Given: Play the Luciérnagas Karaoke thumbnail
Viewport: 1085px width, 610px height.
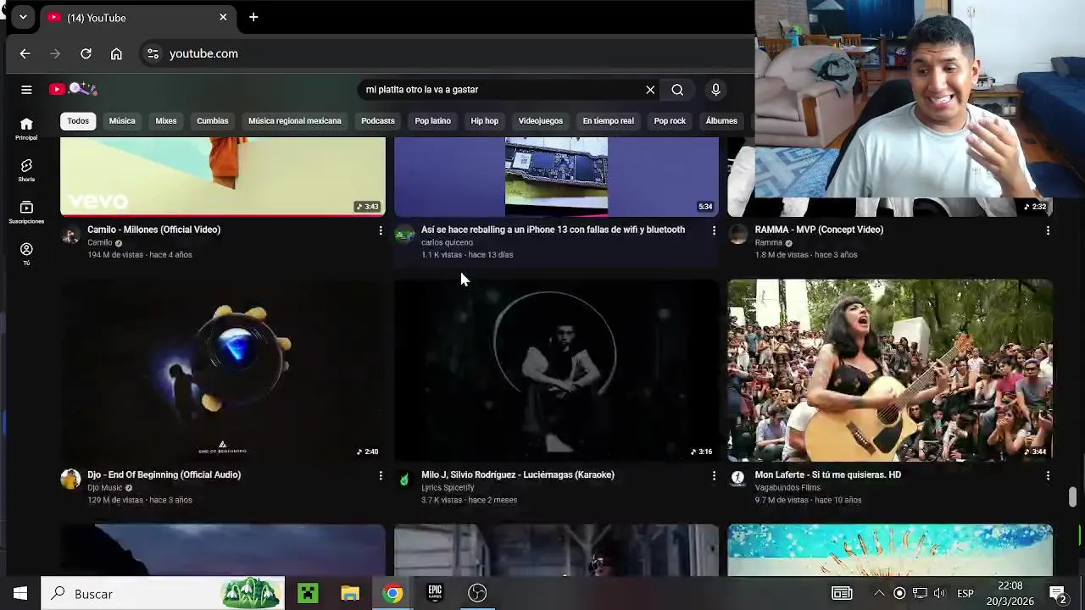Looking at the screenshot, I should (x=556, y=370).
